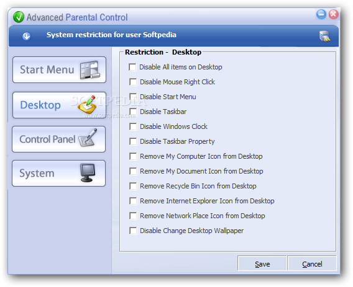Click the 'Advanced Parental Control' title text
Viewport: 353px width, 287px height.
[77, 17]
